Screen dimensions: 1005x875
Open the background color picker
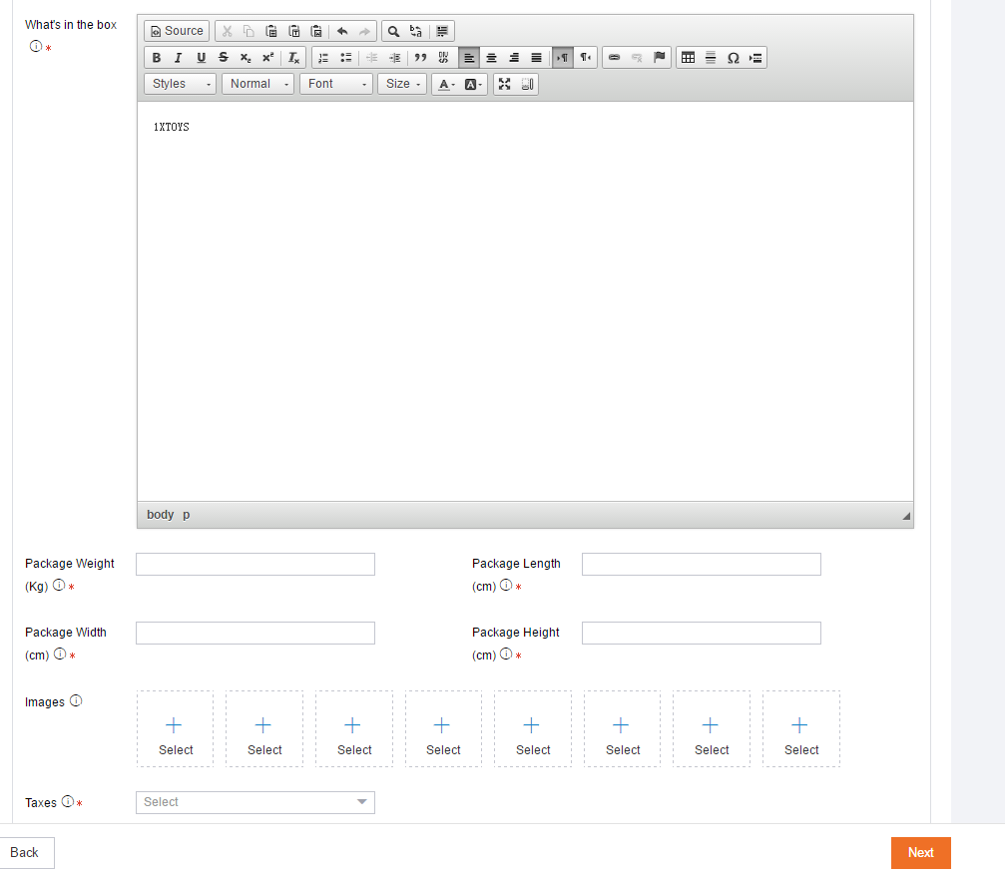click(473, 84)
